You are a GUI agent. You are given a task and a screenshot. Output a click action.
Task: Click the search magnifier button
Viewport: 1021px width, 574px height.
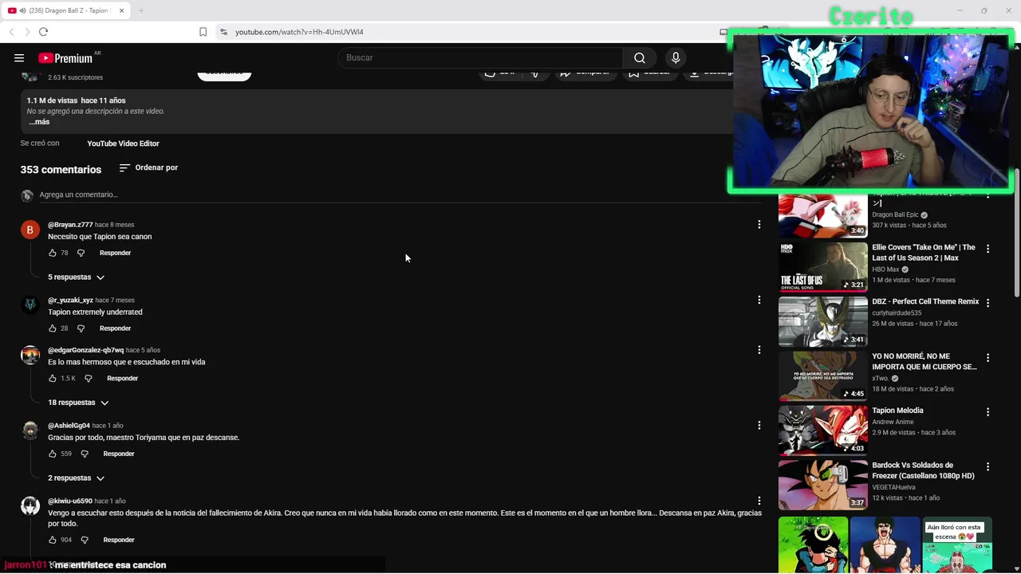click(639, 57)
